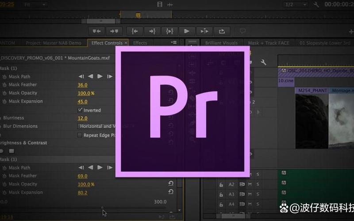Track mask forward under Brightness & Contrast
The image size is (354, 221).
tap(100, 168)
